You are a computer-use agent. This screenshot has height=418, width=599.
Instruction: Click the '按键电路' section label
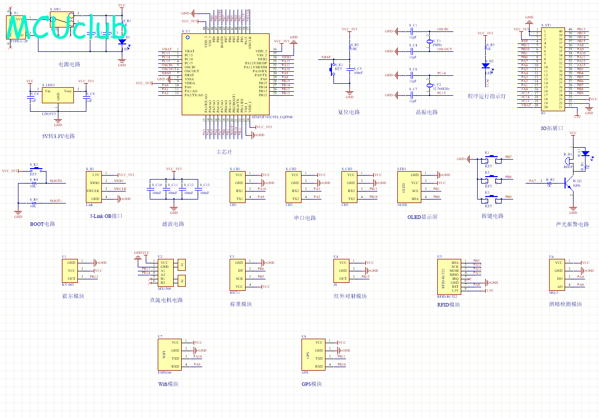[493, 216]
